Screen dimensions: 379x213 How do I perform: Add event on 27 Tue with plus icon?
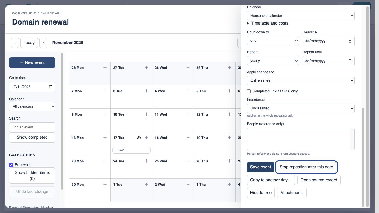pyautogui.click(x=146, y=68)
